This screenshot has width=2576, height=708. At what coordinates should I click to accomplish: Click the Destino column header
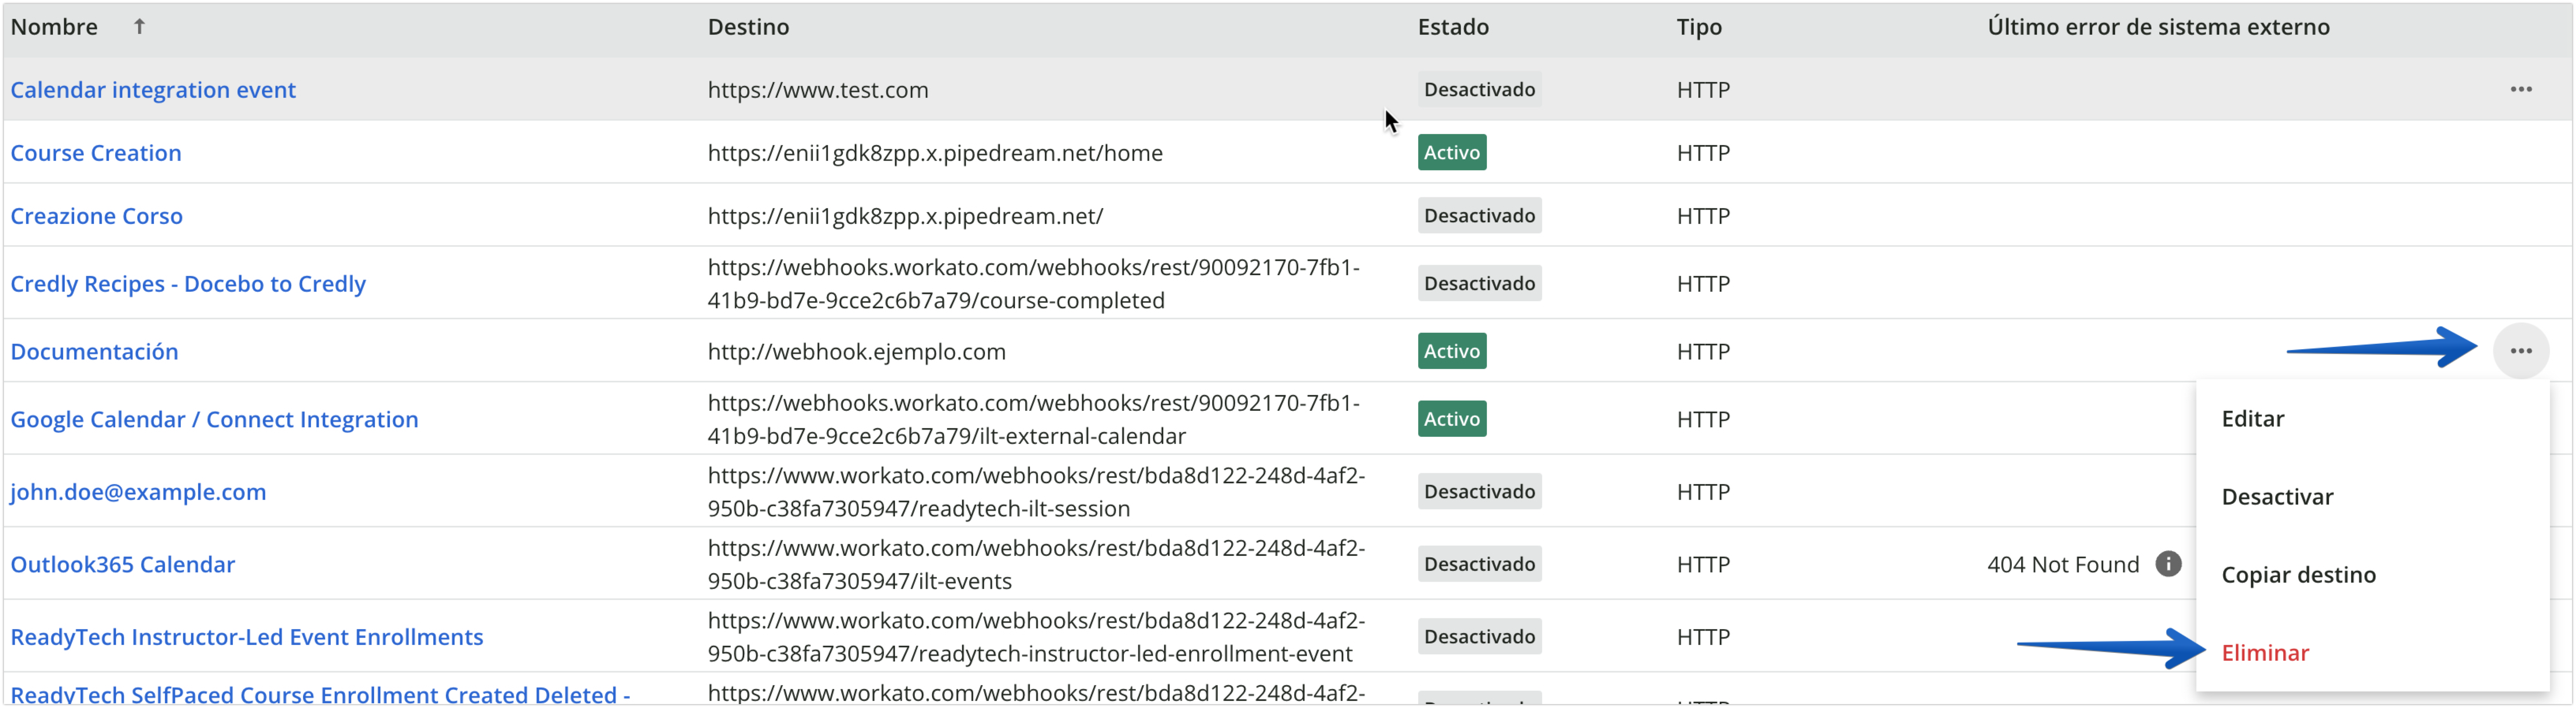pos(748,27)
